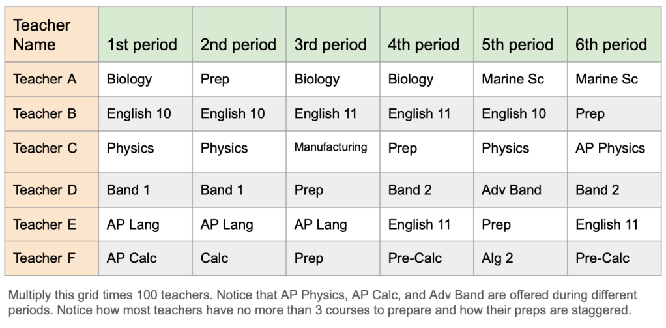Screen dimensions: 666x328
Task: Select Teacher A's Prep cell in 2nd period
Action: [x=214, y=80]
